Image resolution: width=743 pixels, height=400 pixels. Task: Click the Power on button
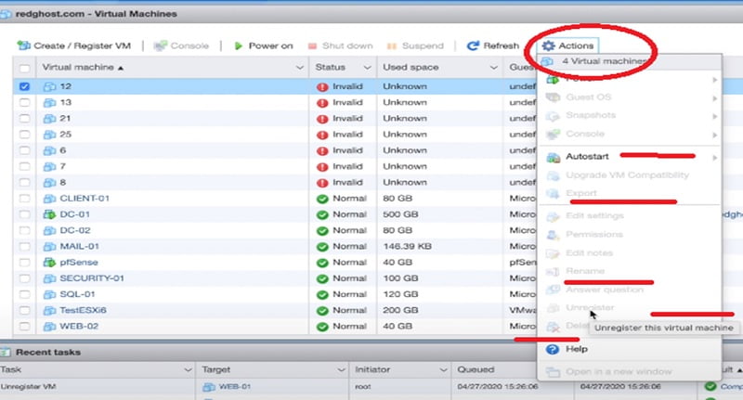pos(264,45)
